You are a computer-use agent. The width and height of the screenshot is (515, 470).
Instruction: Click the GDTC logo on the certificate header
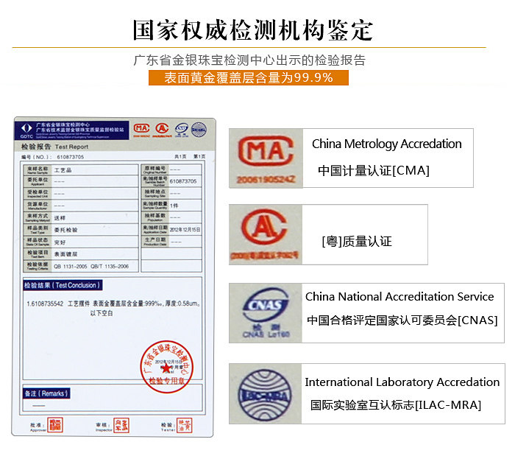(x=25, y=130)
